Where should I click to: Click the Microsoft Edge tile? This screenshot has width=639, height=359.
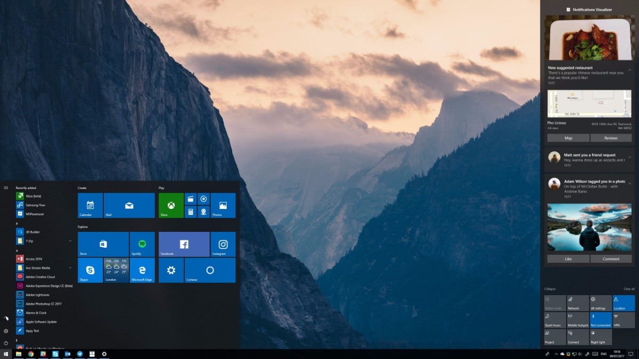(x=142, y=270)
